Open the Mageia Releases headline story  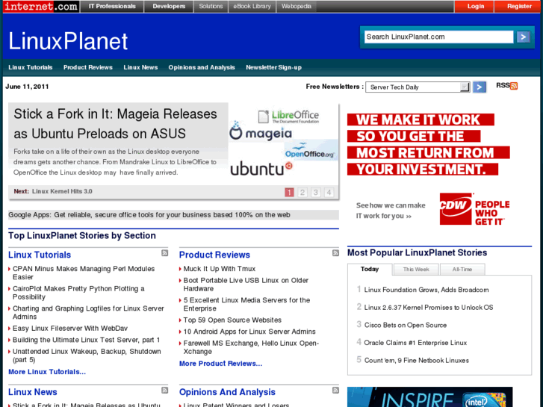pos(115,124)
